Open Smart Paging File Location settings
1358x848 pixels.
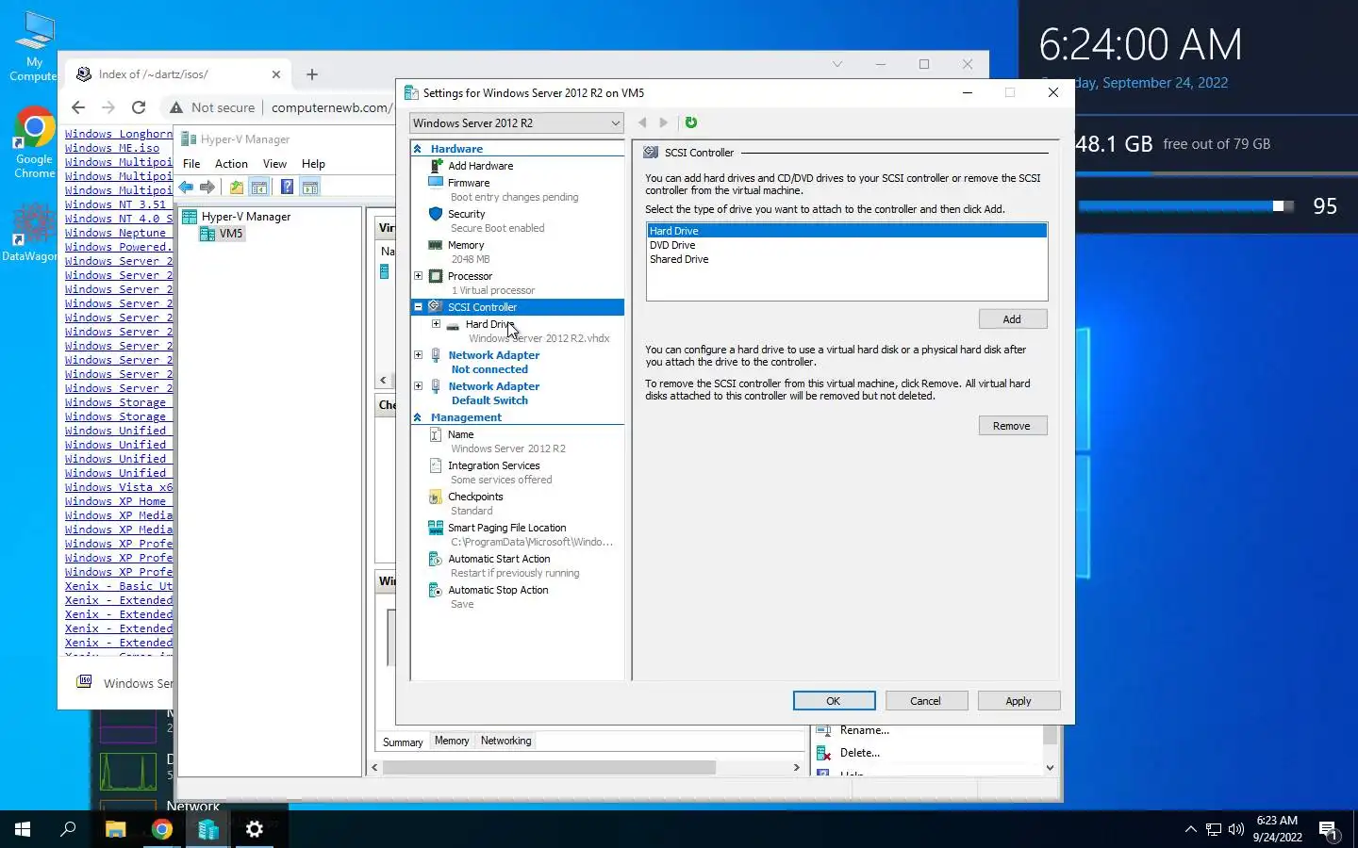[x=506, y=528]
